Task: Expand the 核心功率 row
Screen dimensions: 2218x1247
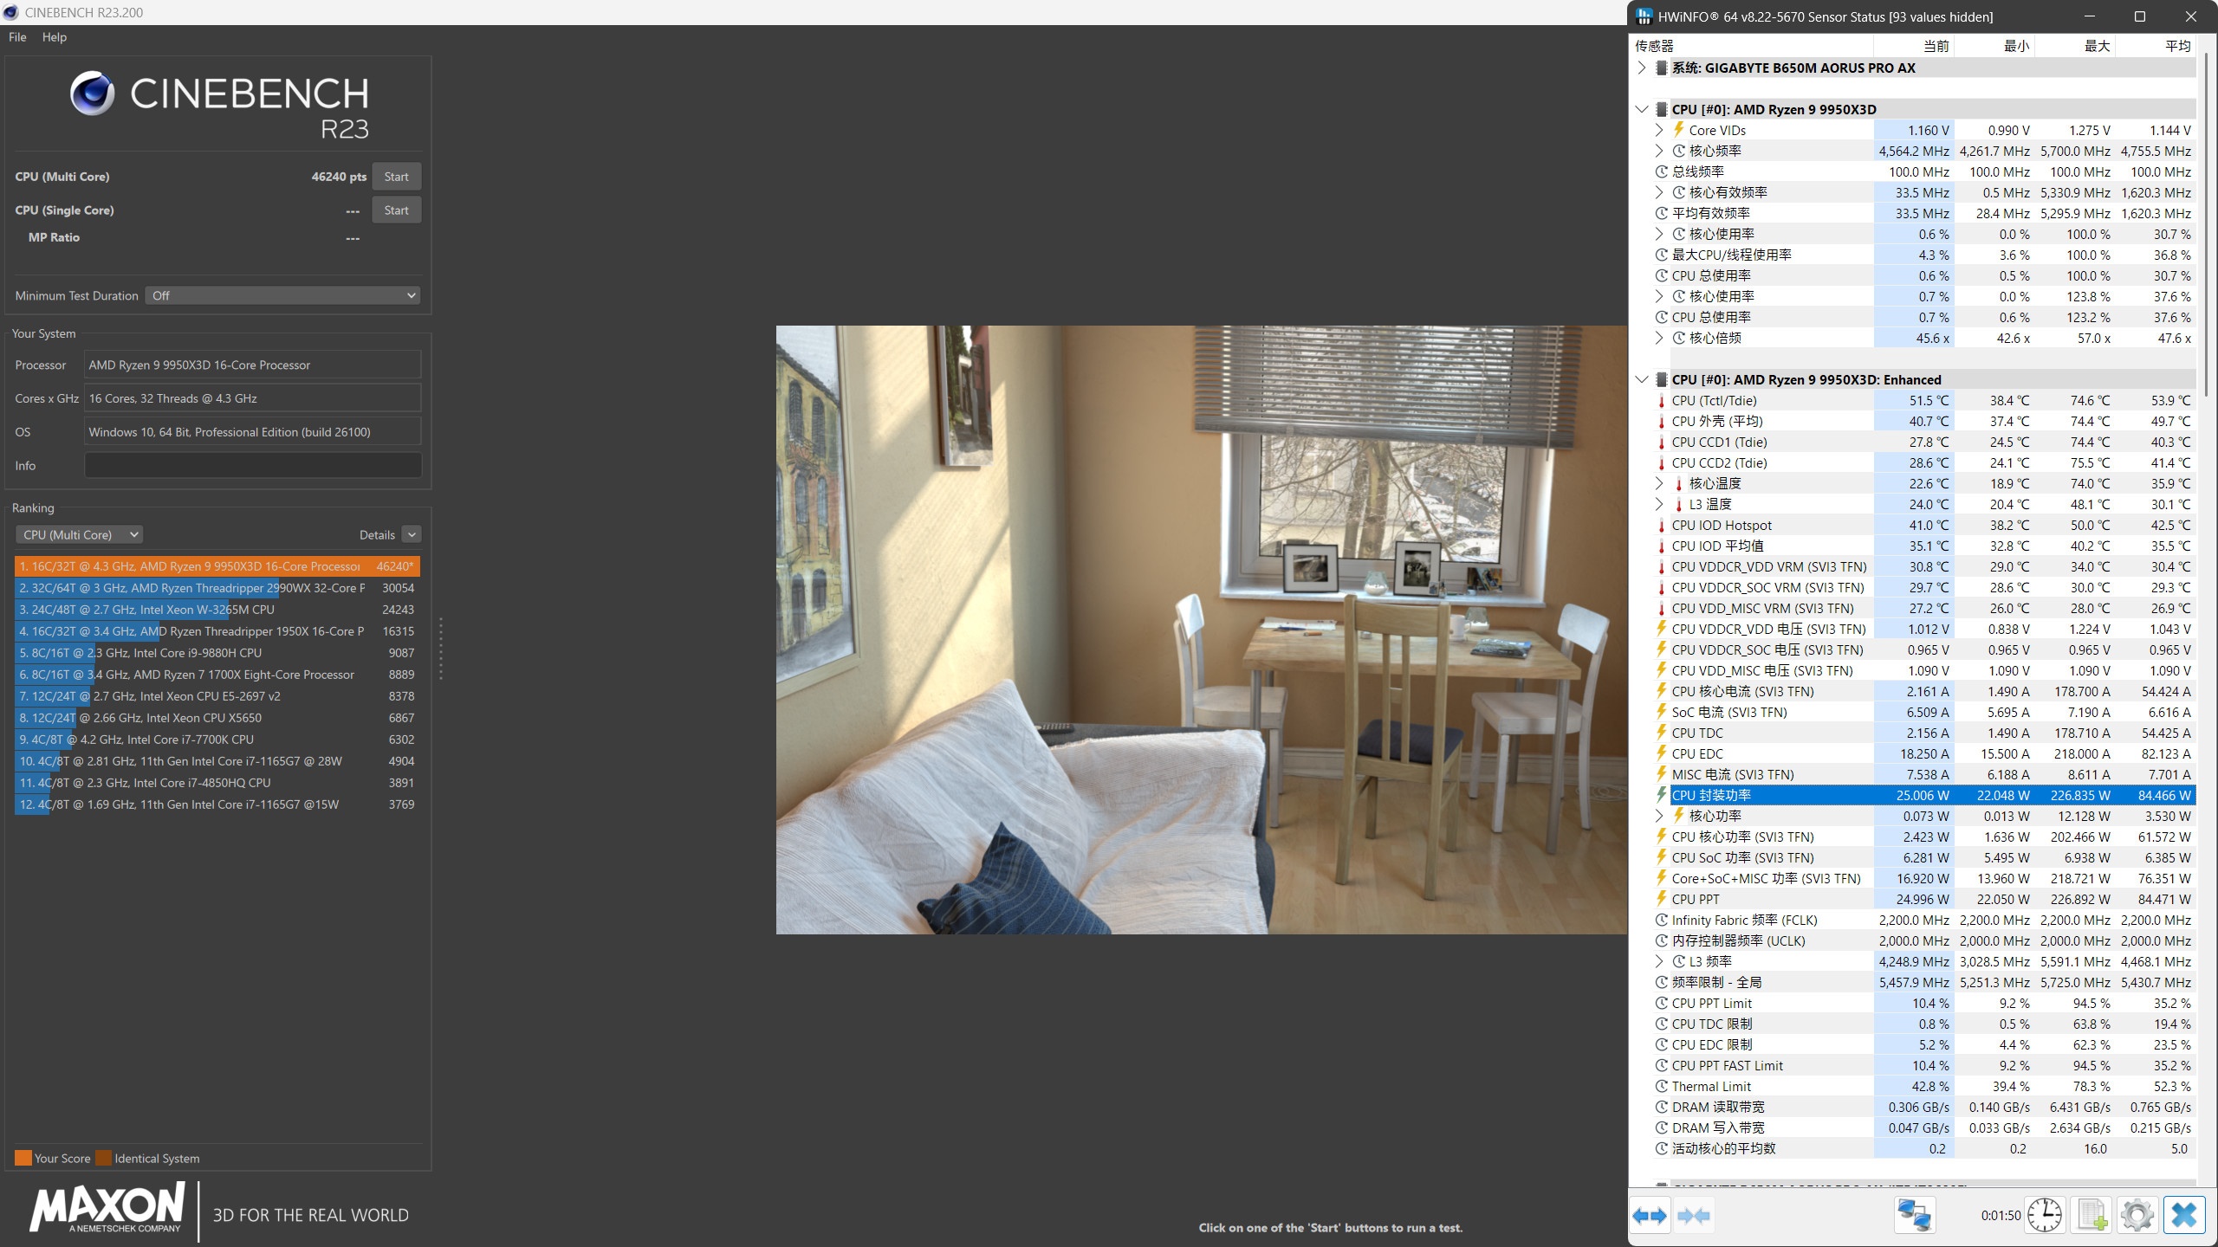Action: tap(1658, 816)
